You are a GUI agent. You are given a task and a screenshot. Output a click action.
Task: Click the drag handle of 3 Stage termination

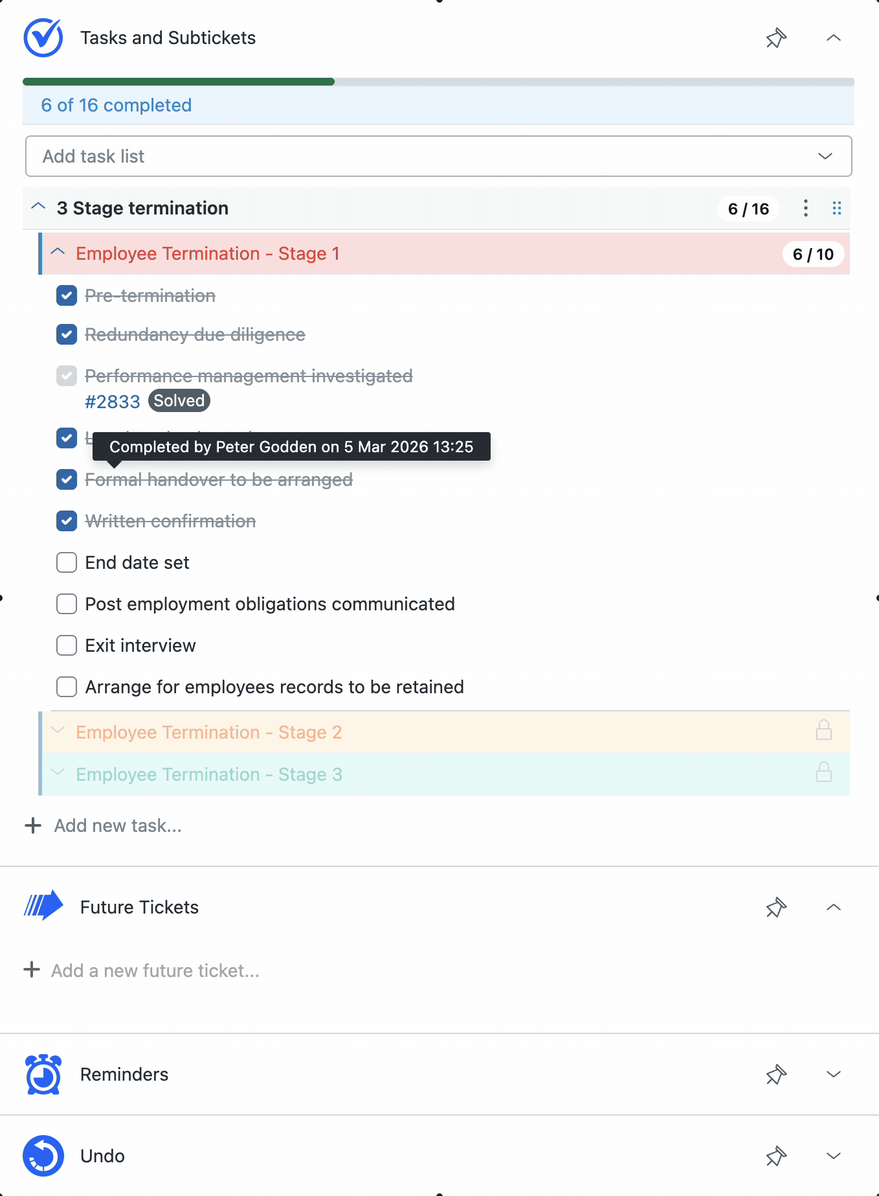pos(836,208)
